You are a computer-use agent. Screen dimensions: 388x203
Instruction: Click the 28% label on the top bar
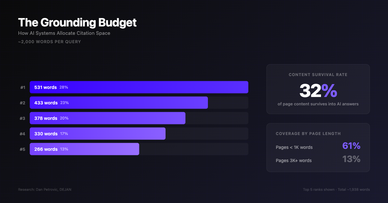click(x=64, y=87)
